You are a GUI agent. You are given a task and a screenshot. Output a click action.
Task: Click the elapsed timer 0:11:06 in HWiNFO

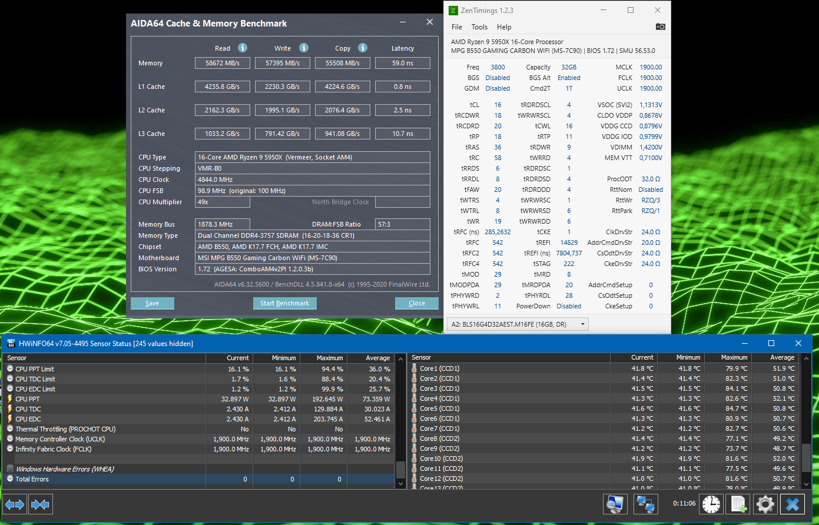coord(684,504)
